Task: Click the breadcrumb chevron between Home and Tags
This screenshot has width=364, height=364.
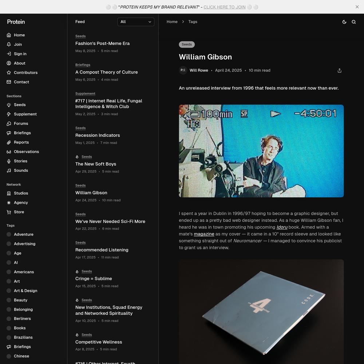Action: click(183, 21)
